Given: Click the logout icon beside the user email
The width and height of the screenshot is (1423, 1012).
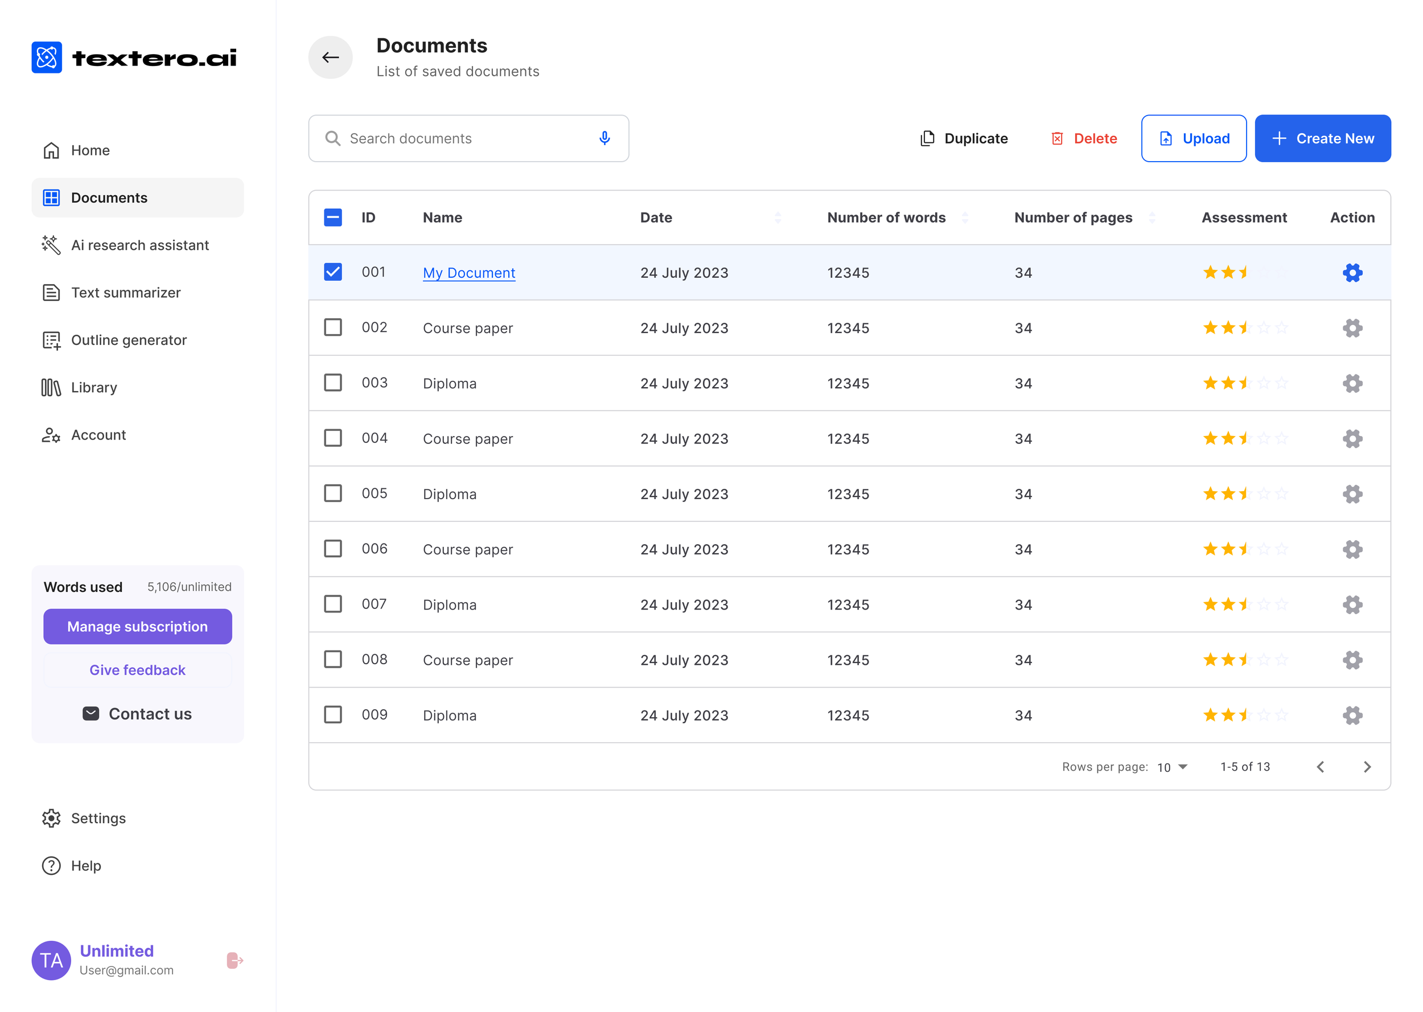Looking at the screenshot, I should point(235,960).
